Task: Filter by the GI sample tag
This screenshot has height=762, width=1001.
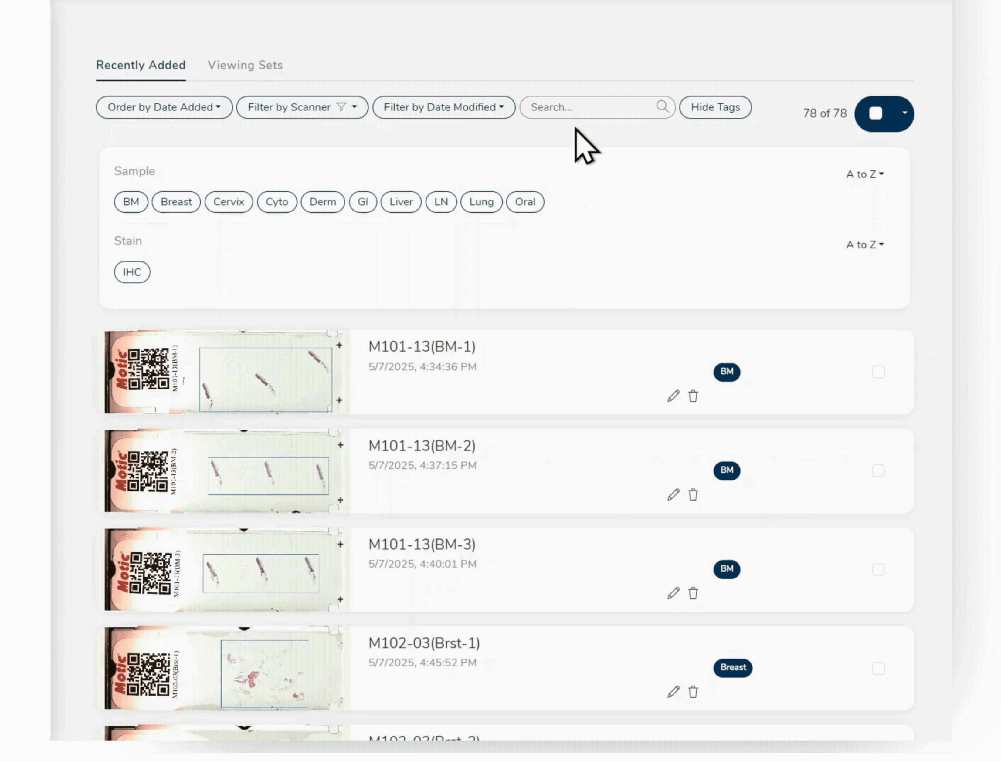Action: coord(363,202)
